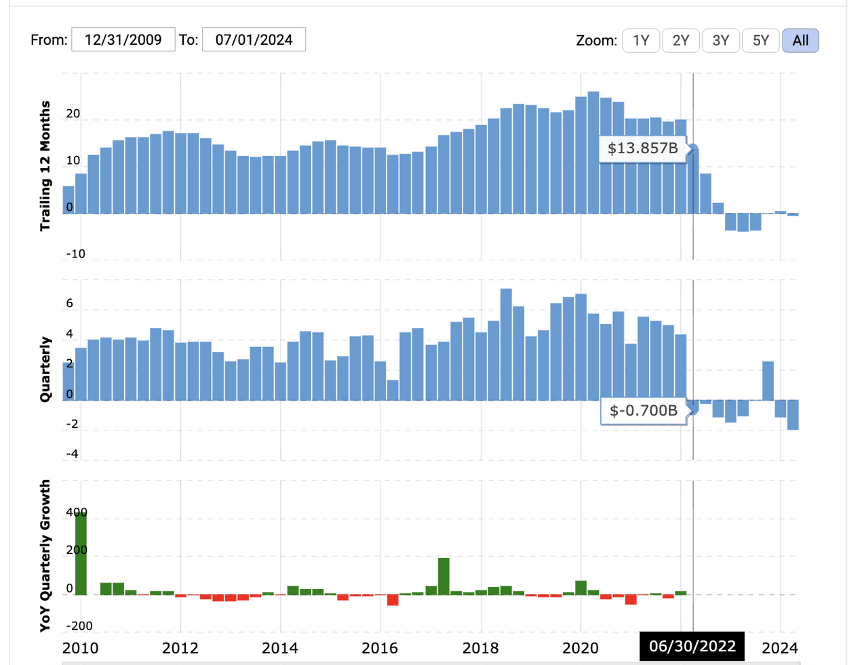Image resolution: width=868 pixels, height=665 pixels.
Task: Click the 2012 x-axis year label
Action: (x=180, y=648)
